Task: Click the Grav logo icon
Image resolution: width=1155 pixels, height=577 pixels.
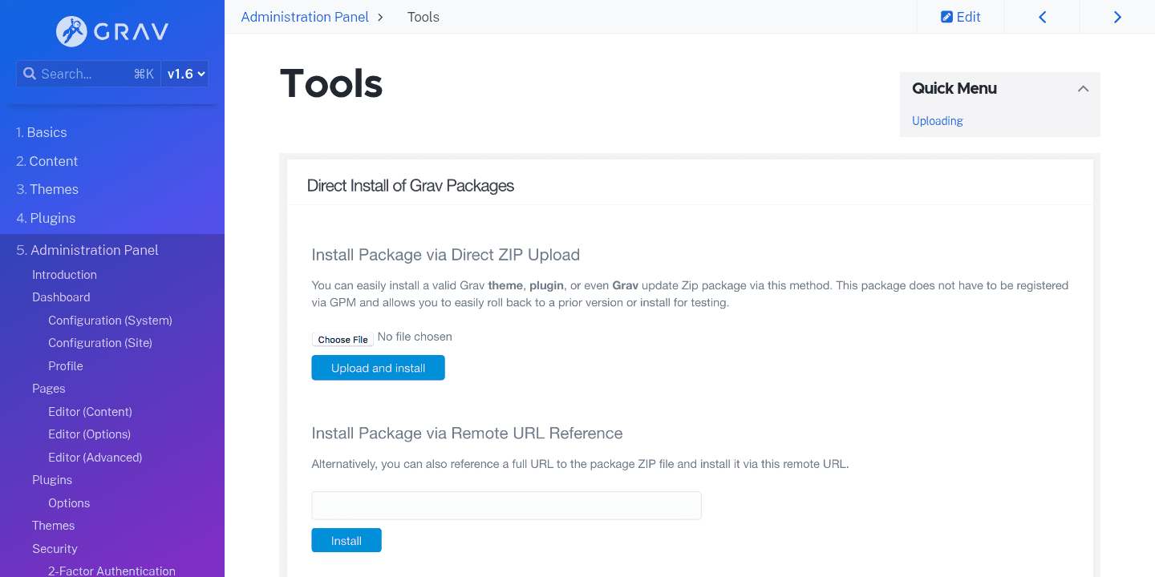Action: pos(71,30)
